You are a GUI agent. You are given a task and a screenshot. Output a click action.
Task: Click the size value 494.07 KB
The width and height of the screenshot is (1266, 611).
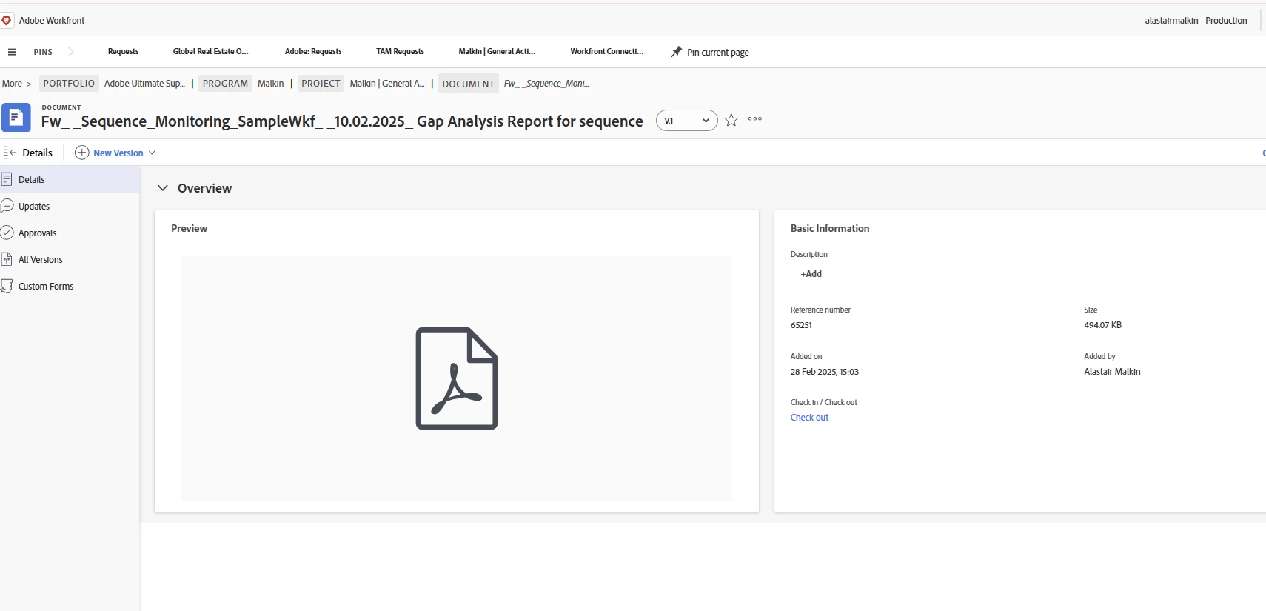[1102, 325]
